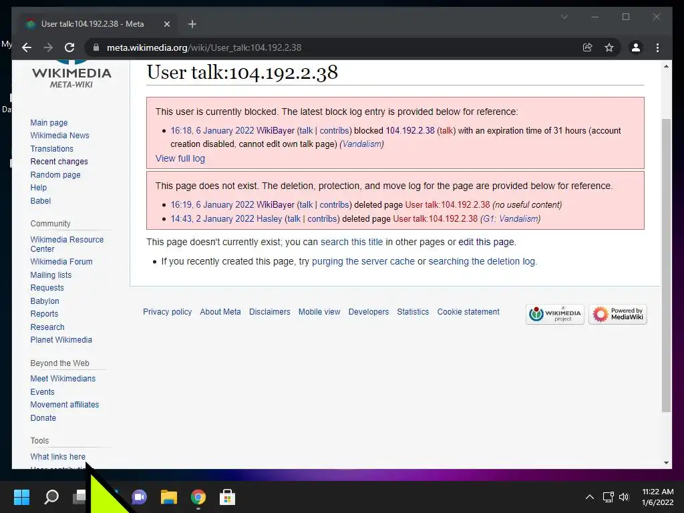Viewport: 684px width, 513px height.
Task: Click the Chrome icon in the taskbar
Action: tap(198, 497)
